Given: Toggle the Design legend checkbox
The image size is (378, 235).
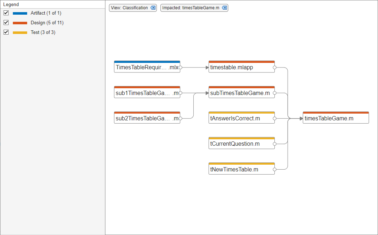Looking at the screenshot, I should (6, 23).
